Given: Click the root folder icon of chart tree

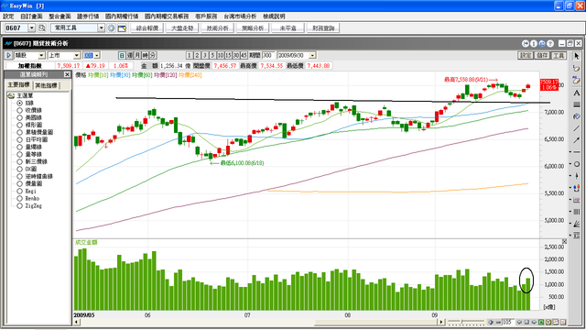Looking at the screenshot, I should pos(11,95).
